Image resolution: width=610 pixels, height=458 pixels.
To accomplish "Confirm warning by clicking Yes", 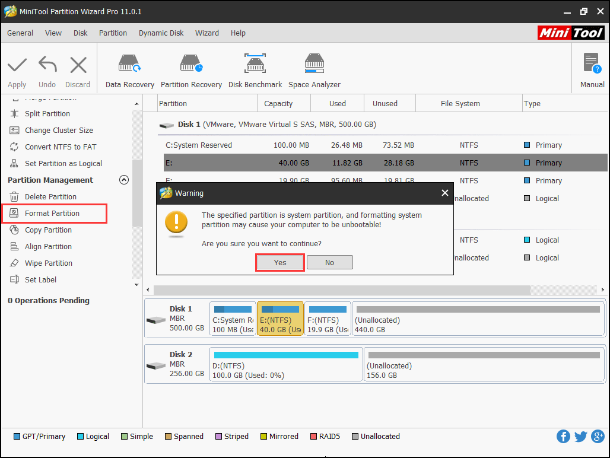I will (280, 262).
